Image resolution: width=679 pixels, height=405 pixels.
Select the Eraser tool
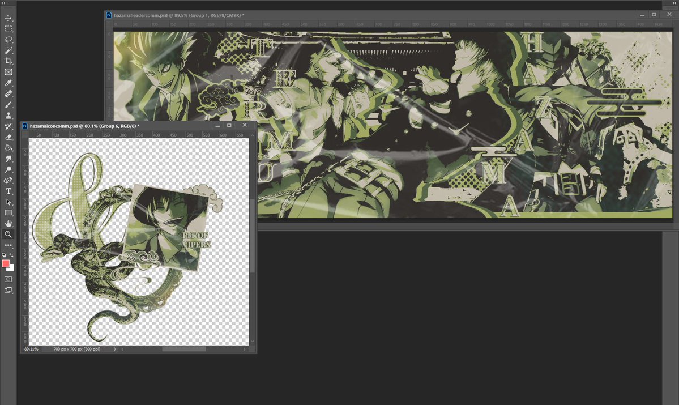click(x=8, y=137)
